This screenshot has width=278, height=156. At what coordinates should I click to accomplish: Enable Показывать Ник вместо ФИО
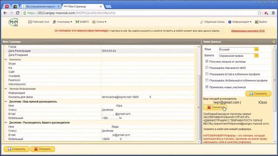point(207,68)
